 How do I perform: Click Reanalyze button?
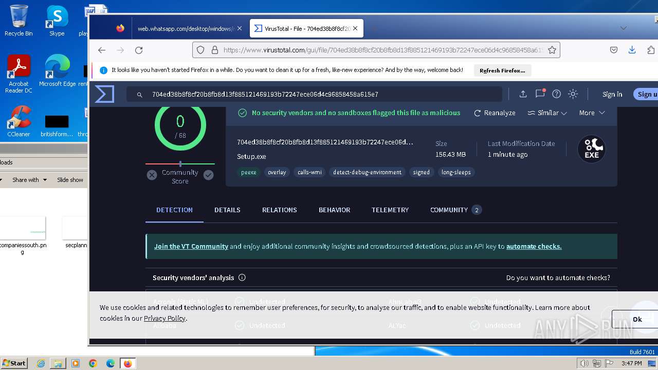pos(495,113)
